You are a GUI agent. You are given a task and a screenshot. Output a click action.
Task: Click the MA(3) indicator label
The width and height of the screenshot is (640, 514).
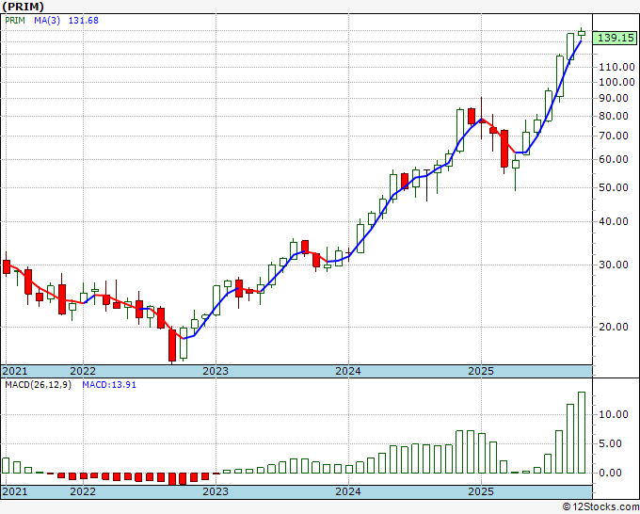point(47,20)
